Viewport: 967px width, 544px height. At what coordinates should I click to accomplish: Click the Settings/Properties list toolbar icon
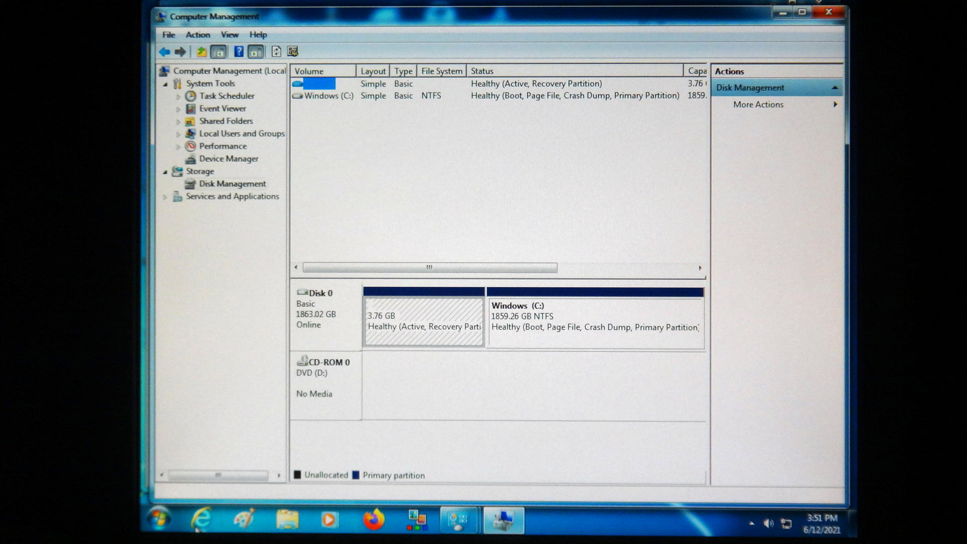293,51
